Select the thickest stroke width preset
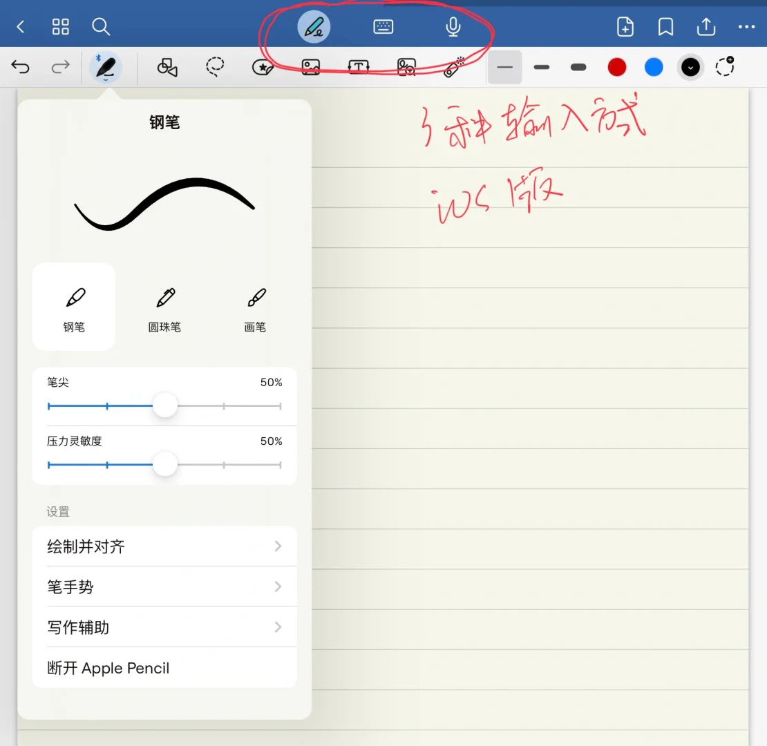 (x=578, y=67)
